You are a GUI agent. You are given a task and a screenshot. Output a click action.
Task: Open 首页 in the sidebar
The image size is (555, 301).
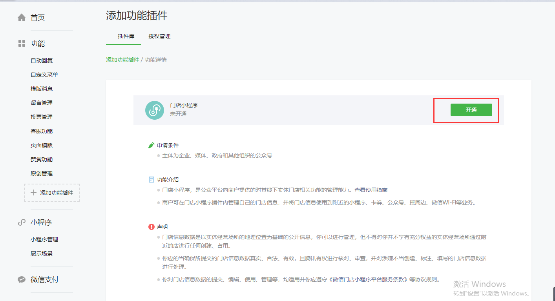38,18
